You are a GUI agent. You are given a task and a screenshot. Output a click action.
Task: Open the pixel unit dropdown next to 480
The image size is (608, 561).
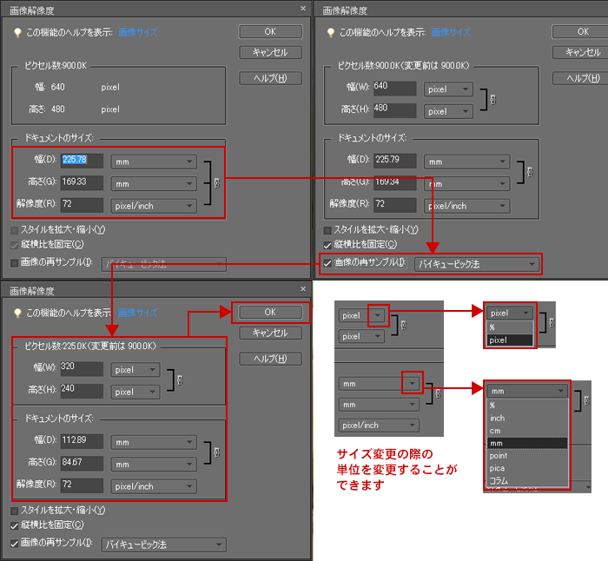448,111
